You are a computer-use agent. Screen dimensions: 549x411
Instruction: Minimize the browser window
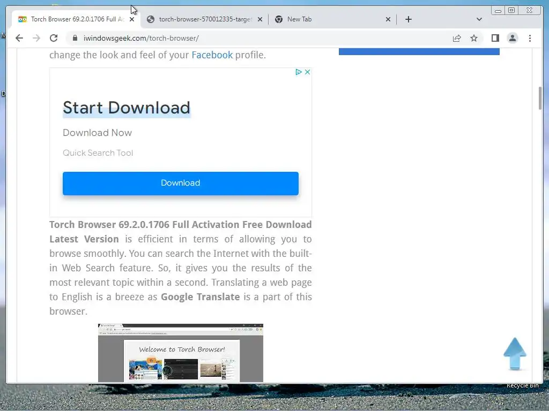(x=498, y=11)
